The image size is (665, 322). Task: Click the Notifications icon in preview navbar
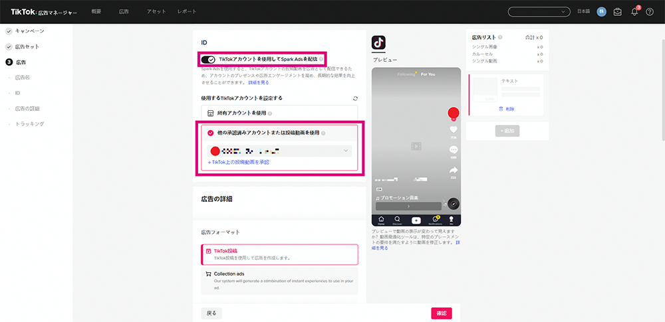point(435,220)
